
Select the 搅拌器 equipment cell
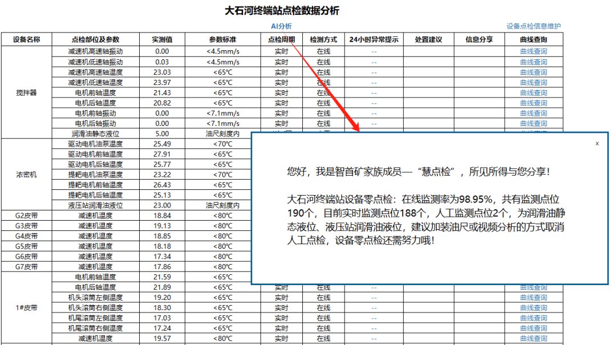click(26, 92)
